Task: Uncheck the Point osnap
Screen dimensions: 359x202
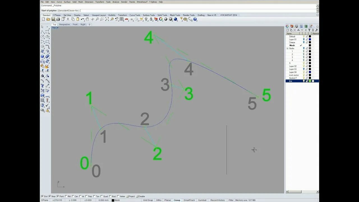Action: pyautogui.click(x=58, y=196)
